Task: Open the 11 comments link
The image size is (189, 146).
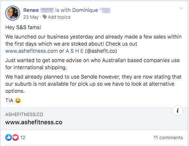Action: [168, 137]
